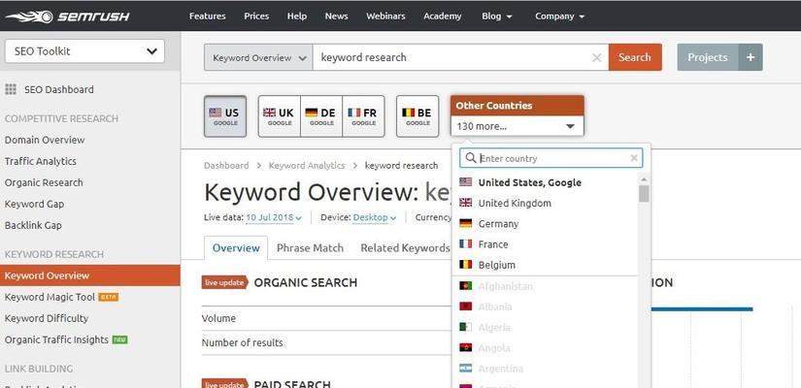Viewport: 801px width, 388px height.
Task: Click the magnifier icon in the country search
Action: 471,158
